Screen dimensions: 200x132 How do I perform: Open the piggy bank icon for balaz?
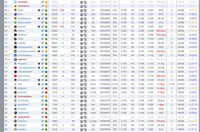pos(39,10)
